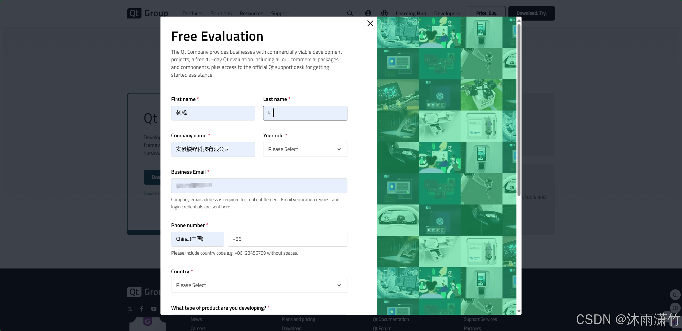682x331 pixels.
Task: Open the YouTube icon in footer
Action: (154, 309)
